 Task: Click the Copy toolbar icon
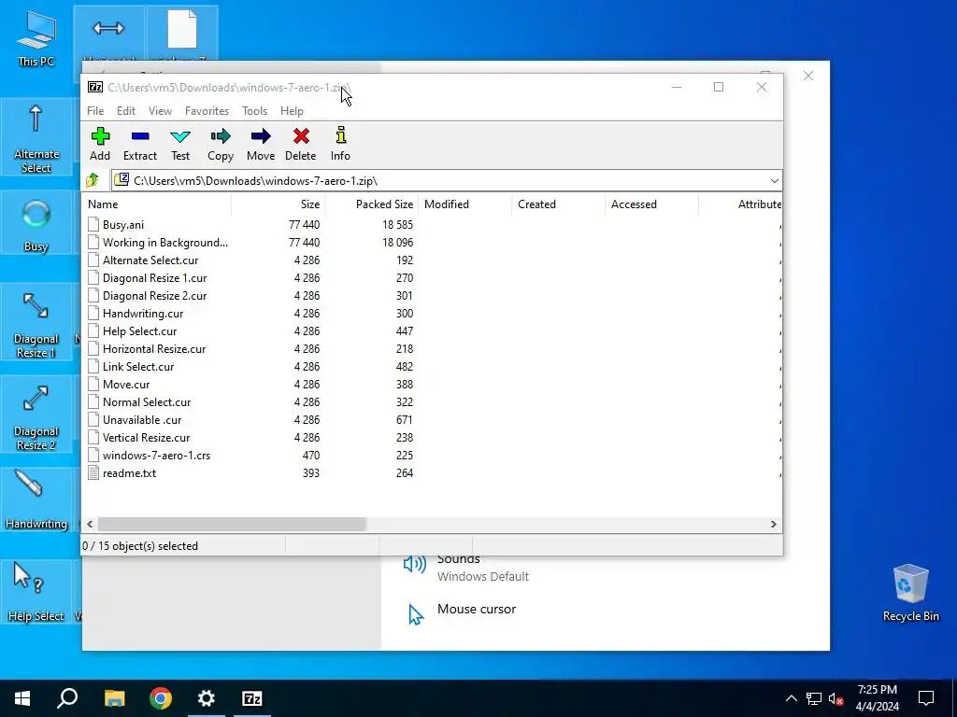[x=221, y=145]
